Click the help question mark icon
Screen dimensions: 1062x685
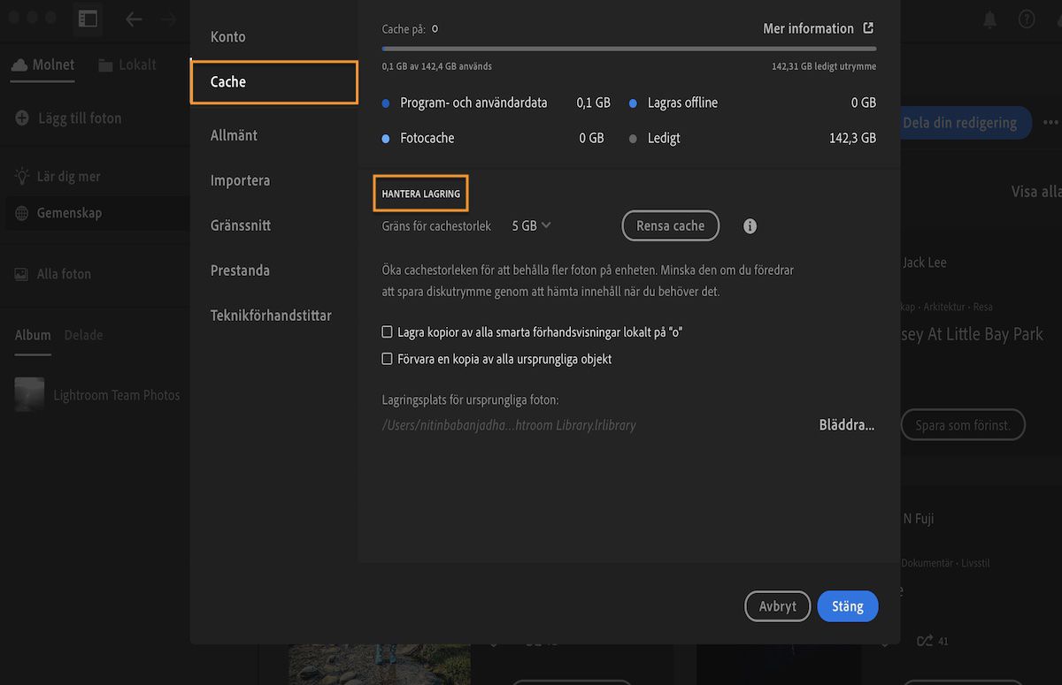[1026, 18]
